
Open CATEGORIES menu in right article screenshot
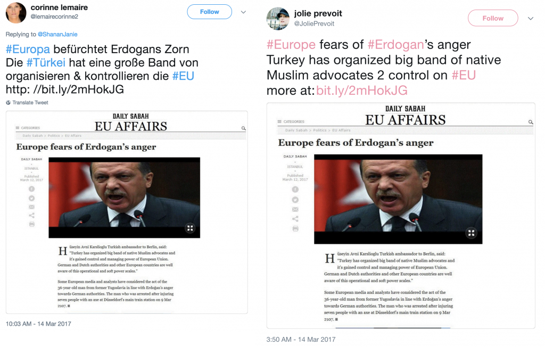(x=291, y=122)
